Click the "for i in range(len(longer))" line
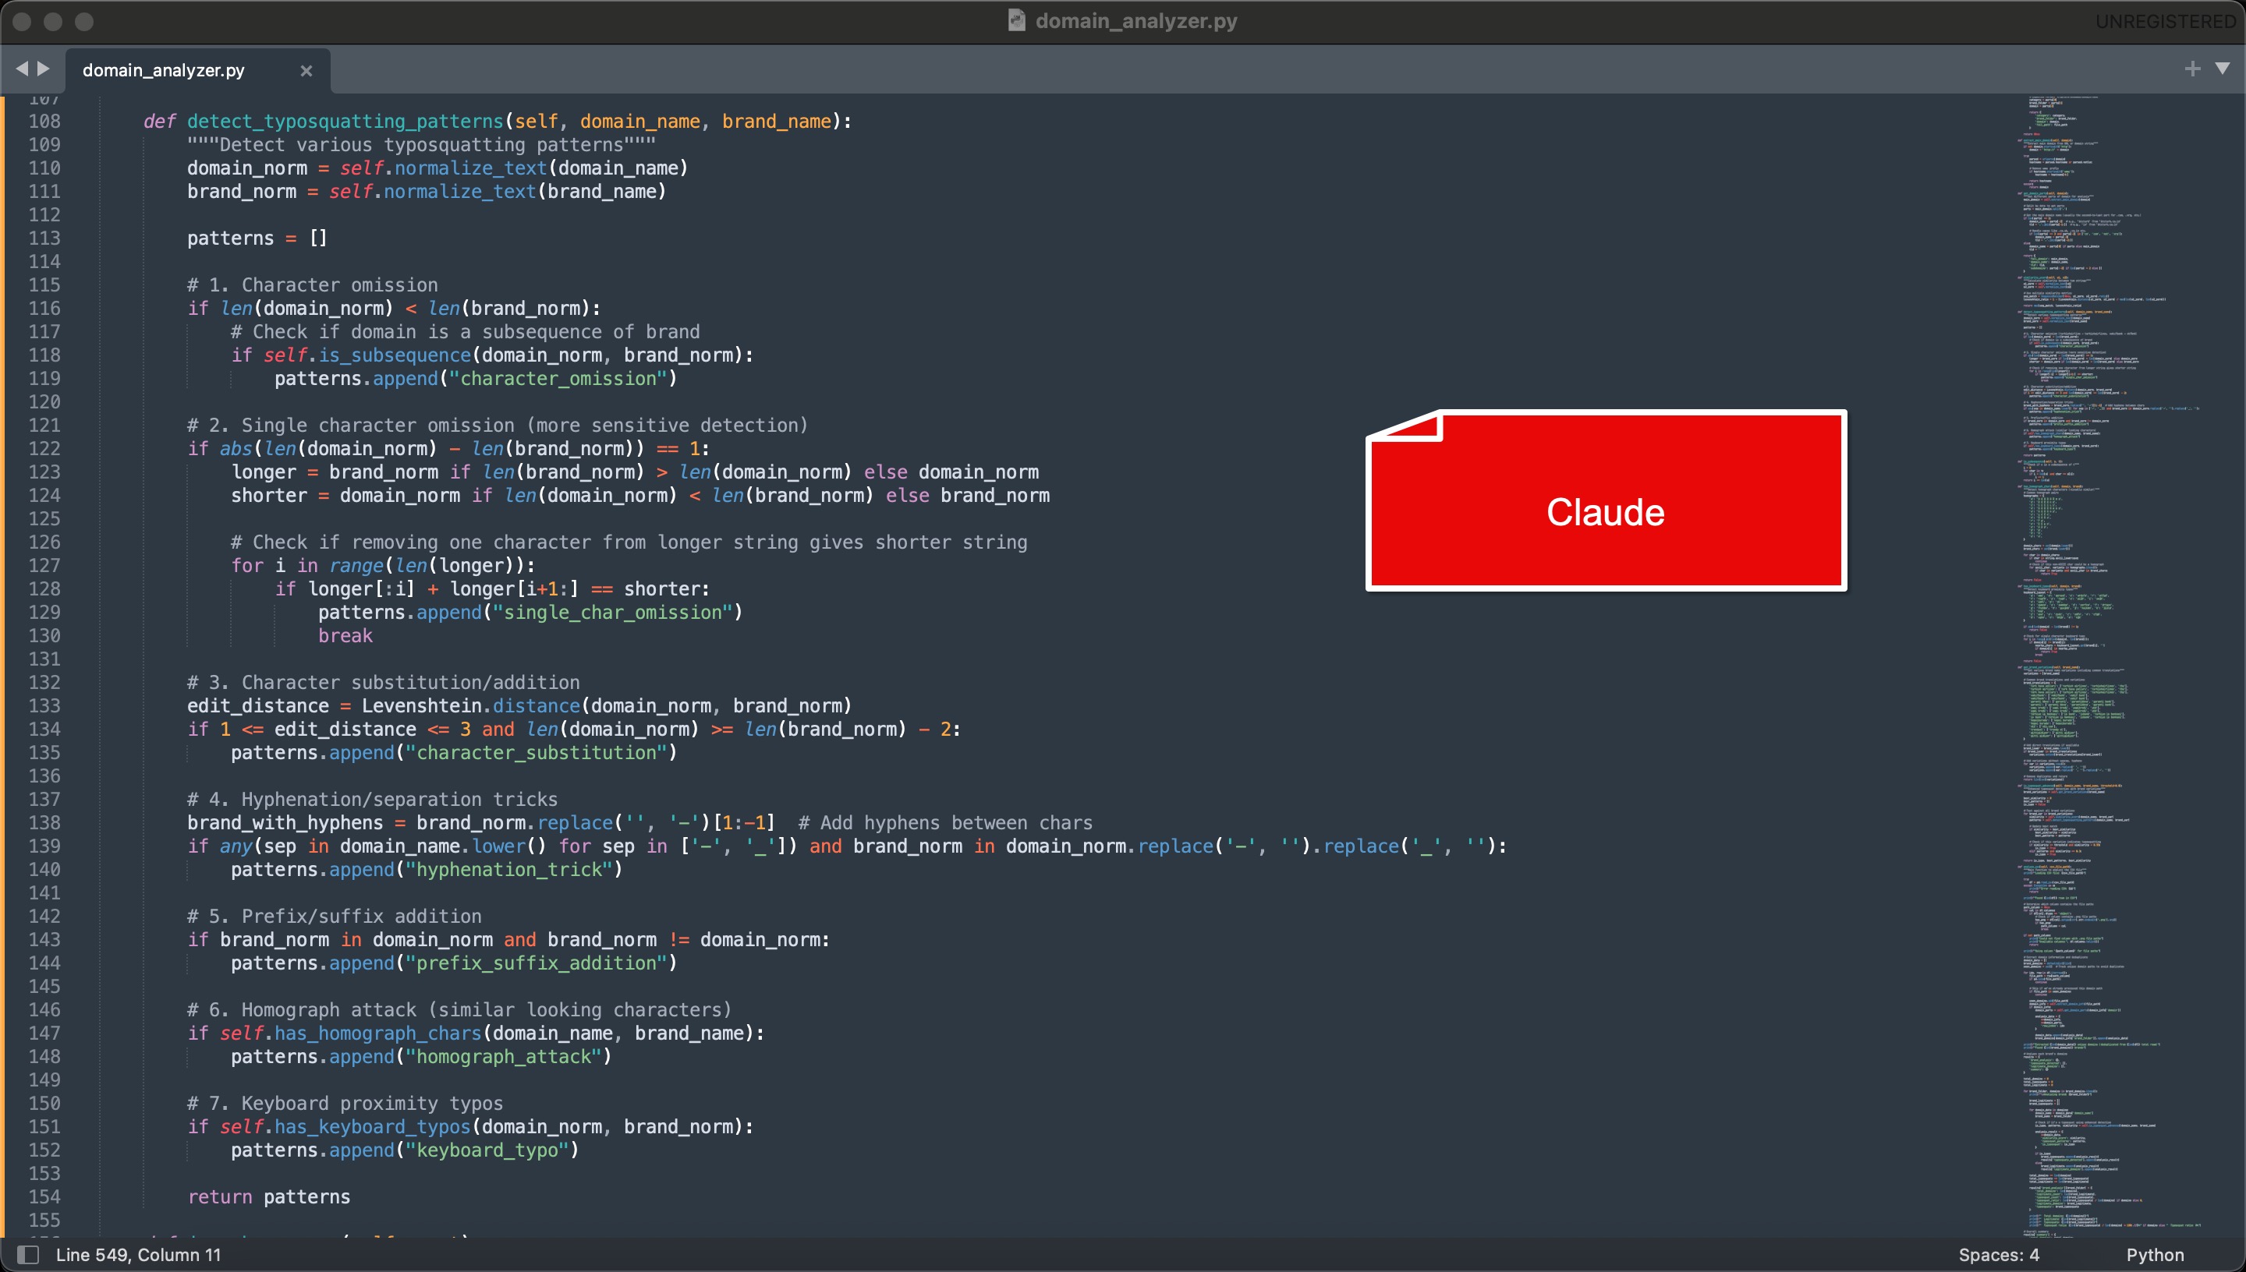 click(x=383, y=566)
